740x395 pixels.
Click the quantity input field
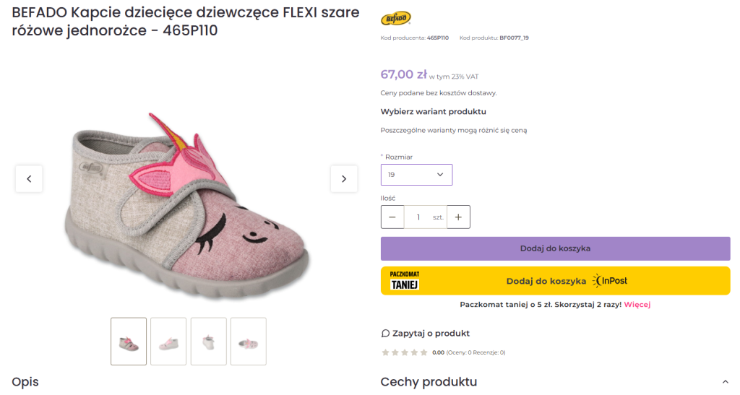pyautogui.click(x=419, y=217)
